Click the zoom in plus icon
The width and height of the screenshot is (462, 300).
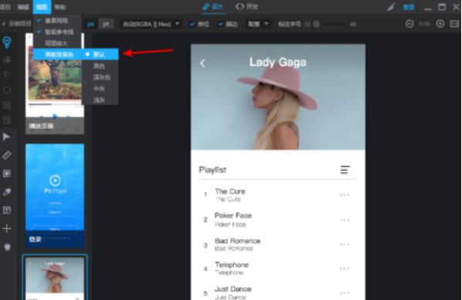pos(440,24)
